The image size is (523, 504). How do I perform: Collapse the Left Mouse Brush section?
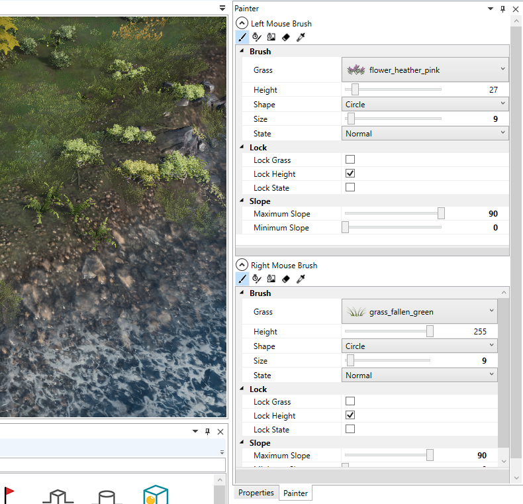[x=242, y=23]
